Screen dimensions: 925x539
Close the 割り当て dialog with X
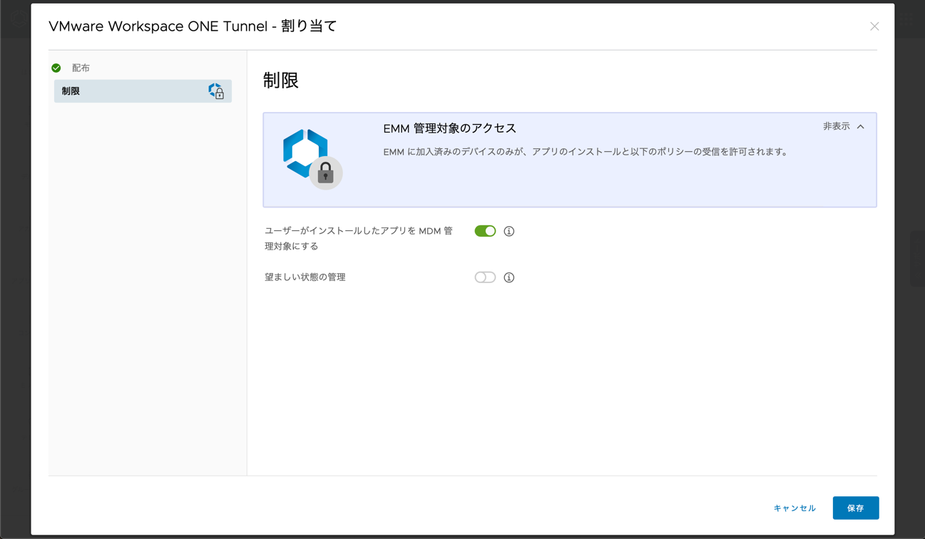coord(874,26)
